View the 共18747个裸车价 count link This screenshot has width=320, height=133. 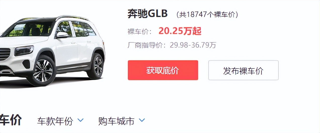tap(207, 15)
